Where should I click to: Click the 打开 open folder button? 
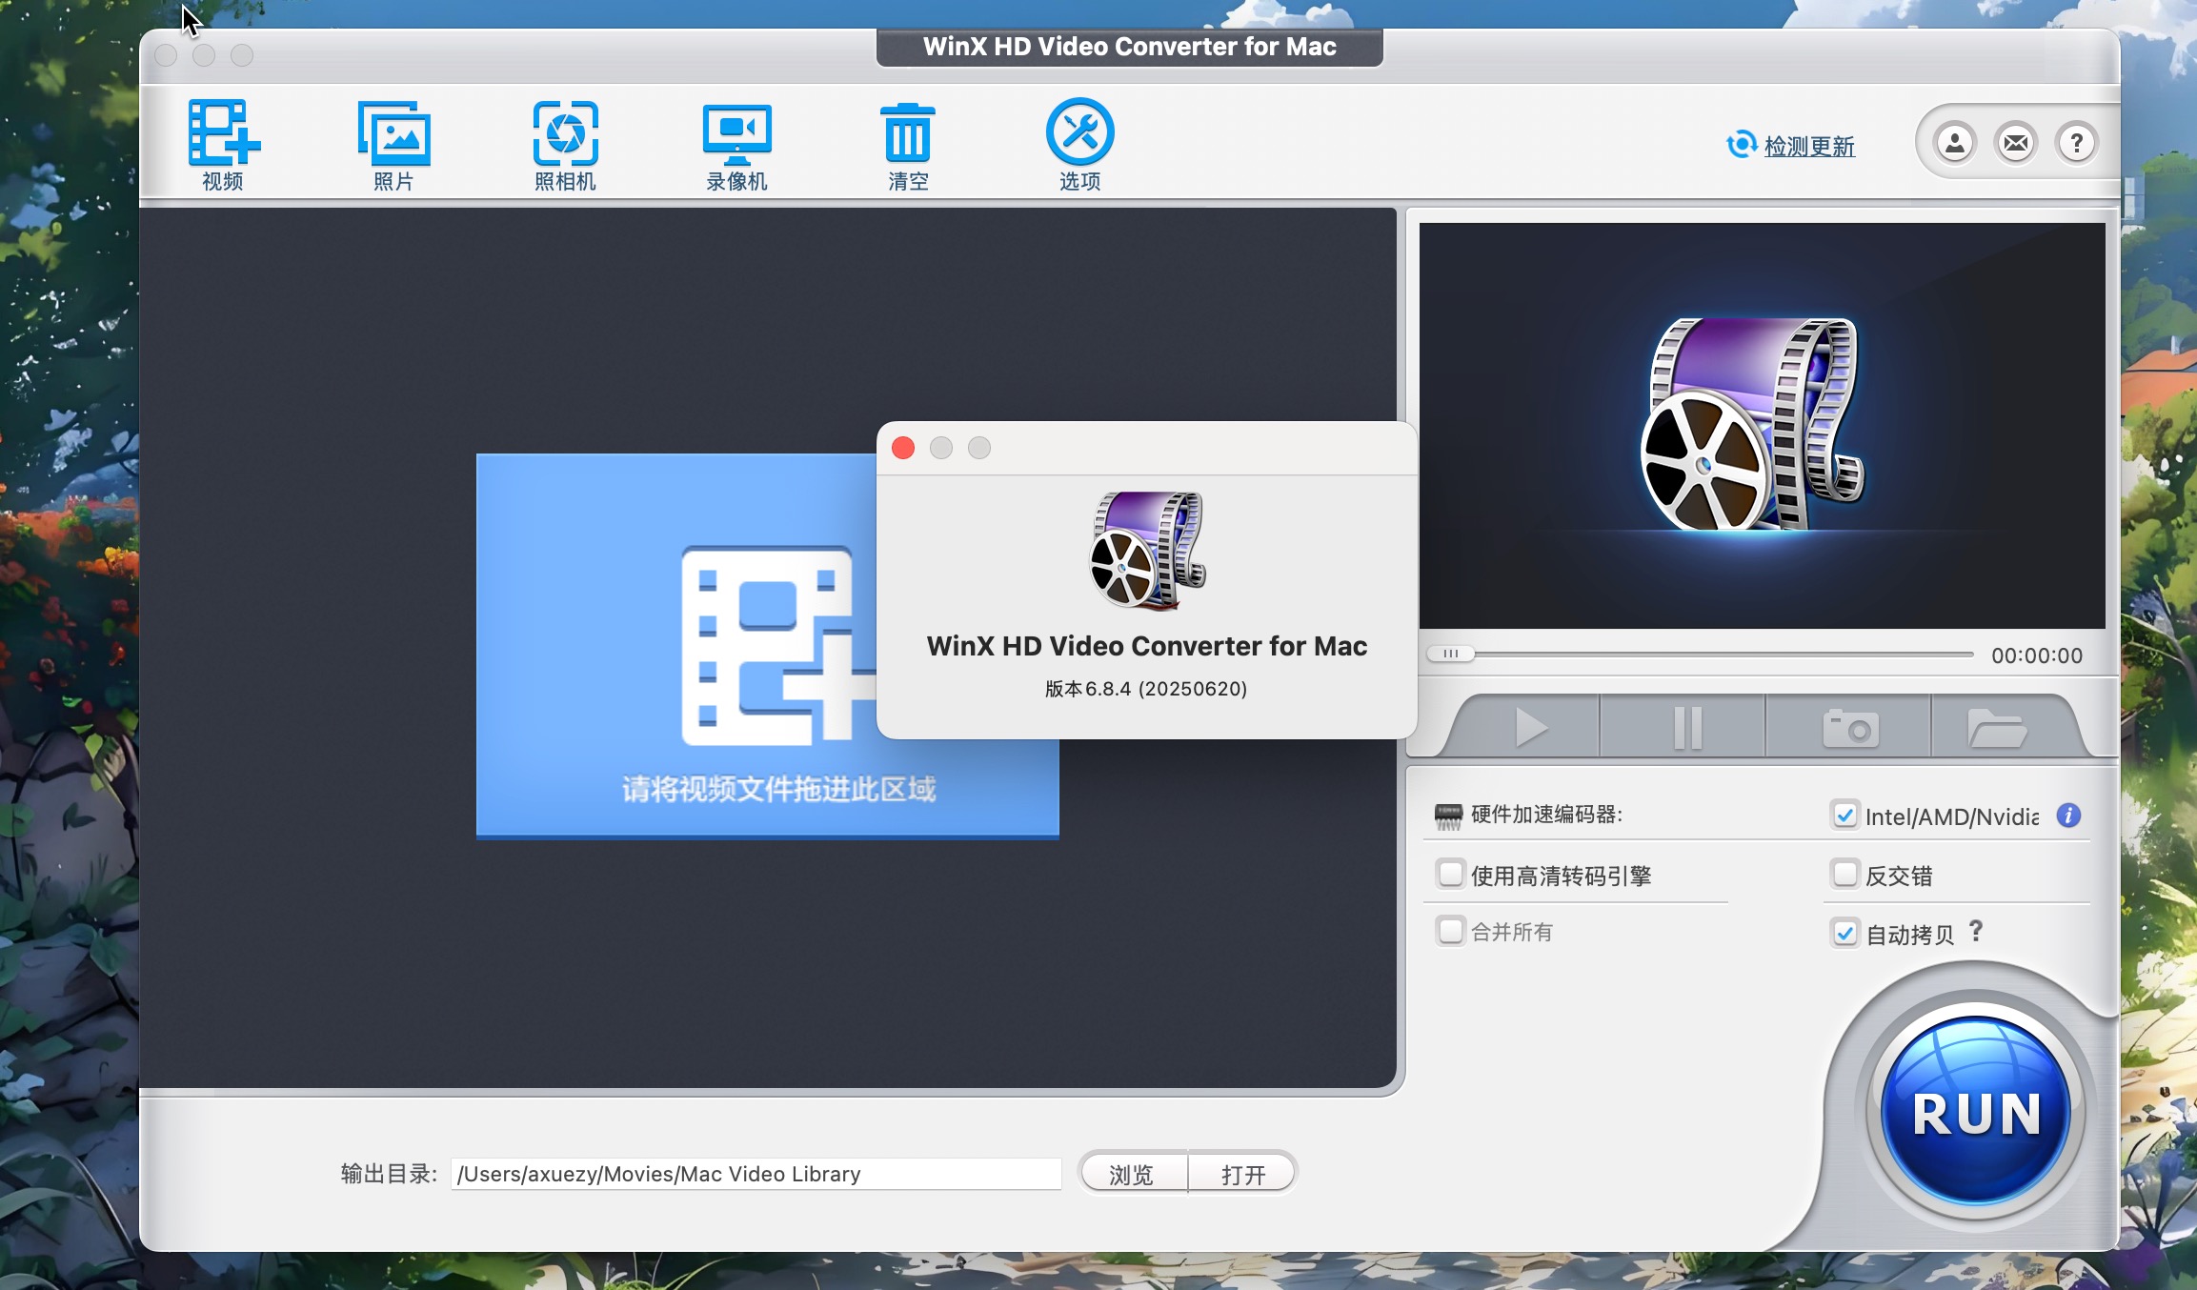(1242, 1174)
